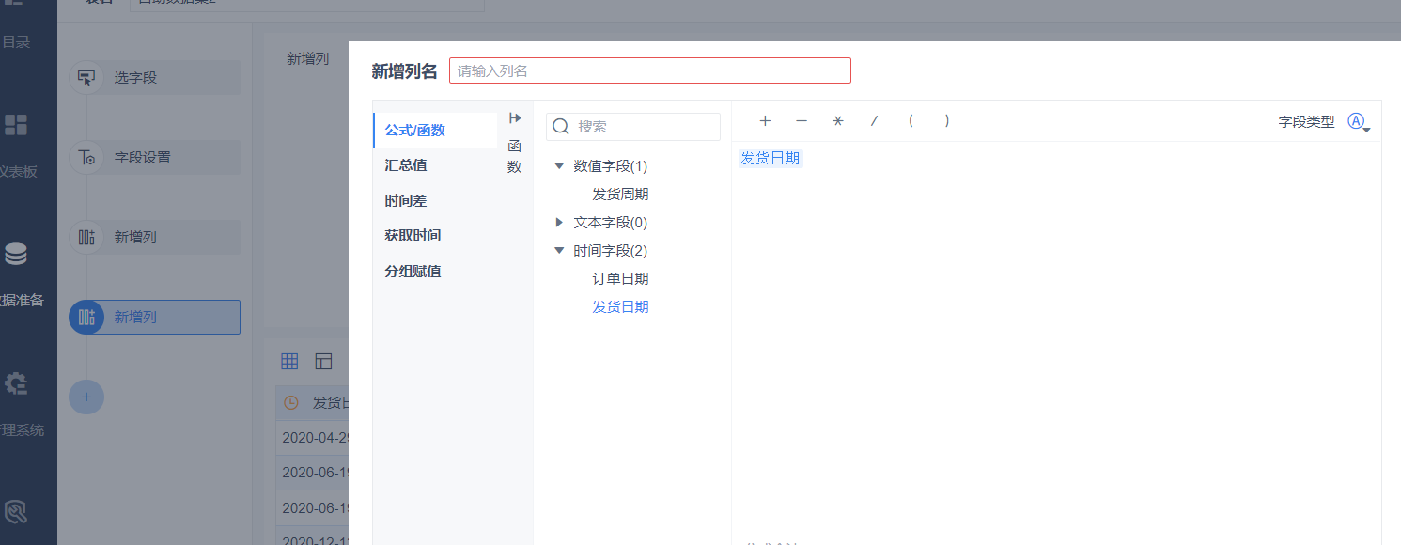The height and width of the screenshot is (545, 1401).
Task: Click the first 2020-06 date cell
Action: [312, 473]
